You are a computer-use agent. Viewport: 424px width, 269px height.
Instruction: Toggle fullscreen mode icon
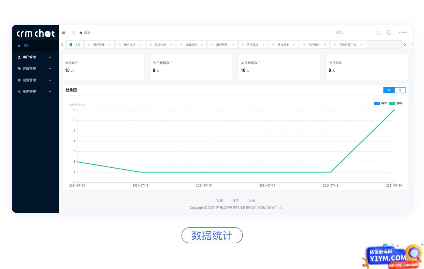click(x=379, y=33)
